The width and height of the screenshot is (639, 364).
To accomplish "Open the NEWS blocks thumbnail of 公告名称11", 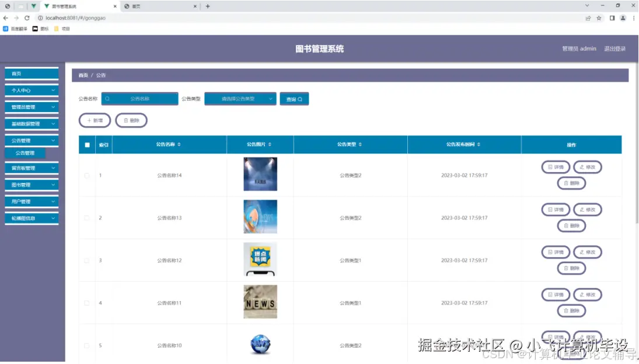I will click(x=260, y=302).
